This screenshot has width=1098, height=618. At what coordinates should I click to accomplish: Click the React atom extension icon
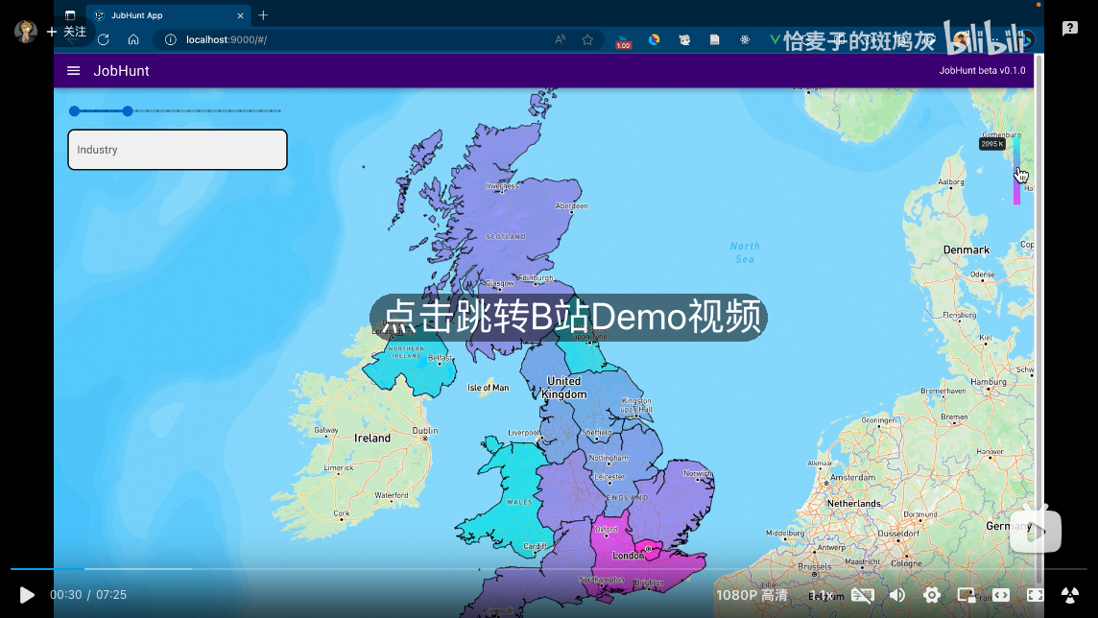click(x=745, y=40)
